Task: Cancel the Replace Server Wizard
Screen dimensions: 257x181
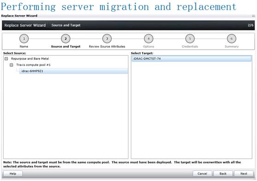Action: (x=202, y=174)
